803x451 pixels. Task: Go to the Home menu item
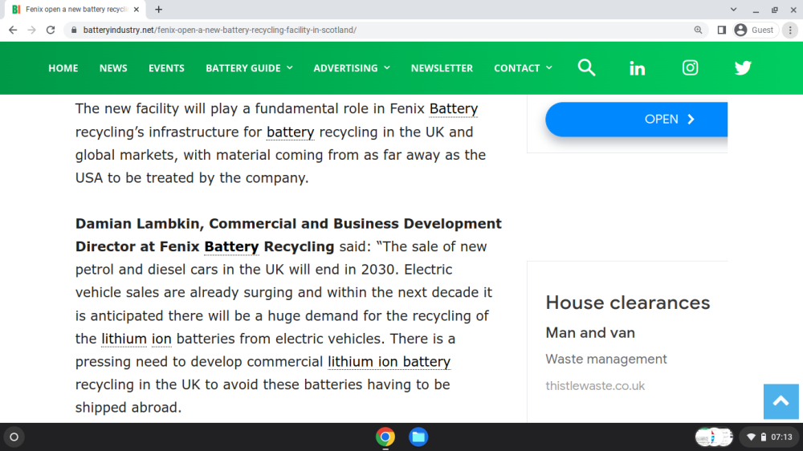coord(63,68)
